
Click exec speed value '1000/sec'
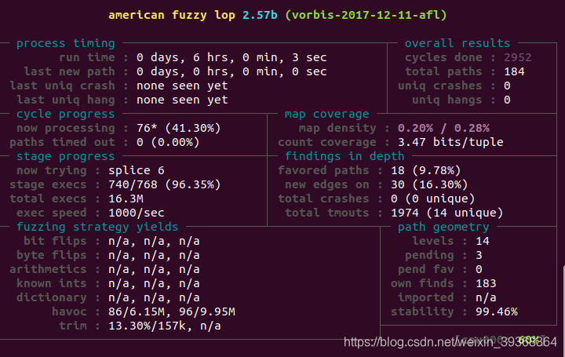coord(137,213)
